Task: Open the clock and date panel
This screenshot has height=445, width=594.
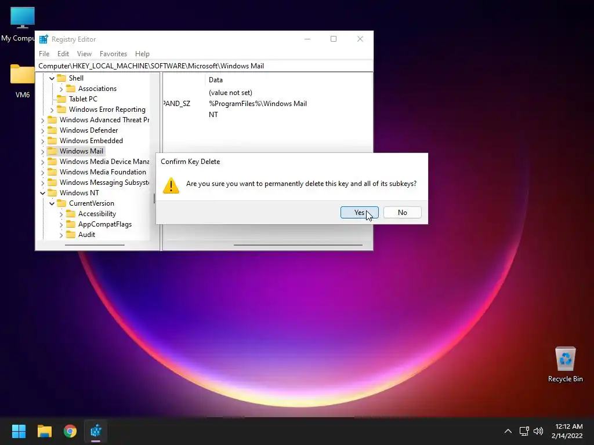Action: (567, 431)
